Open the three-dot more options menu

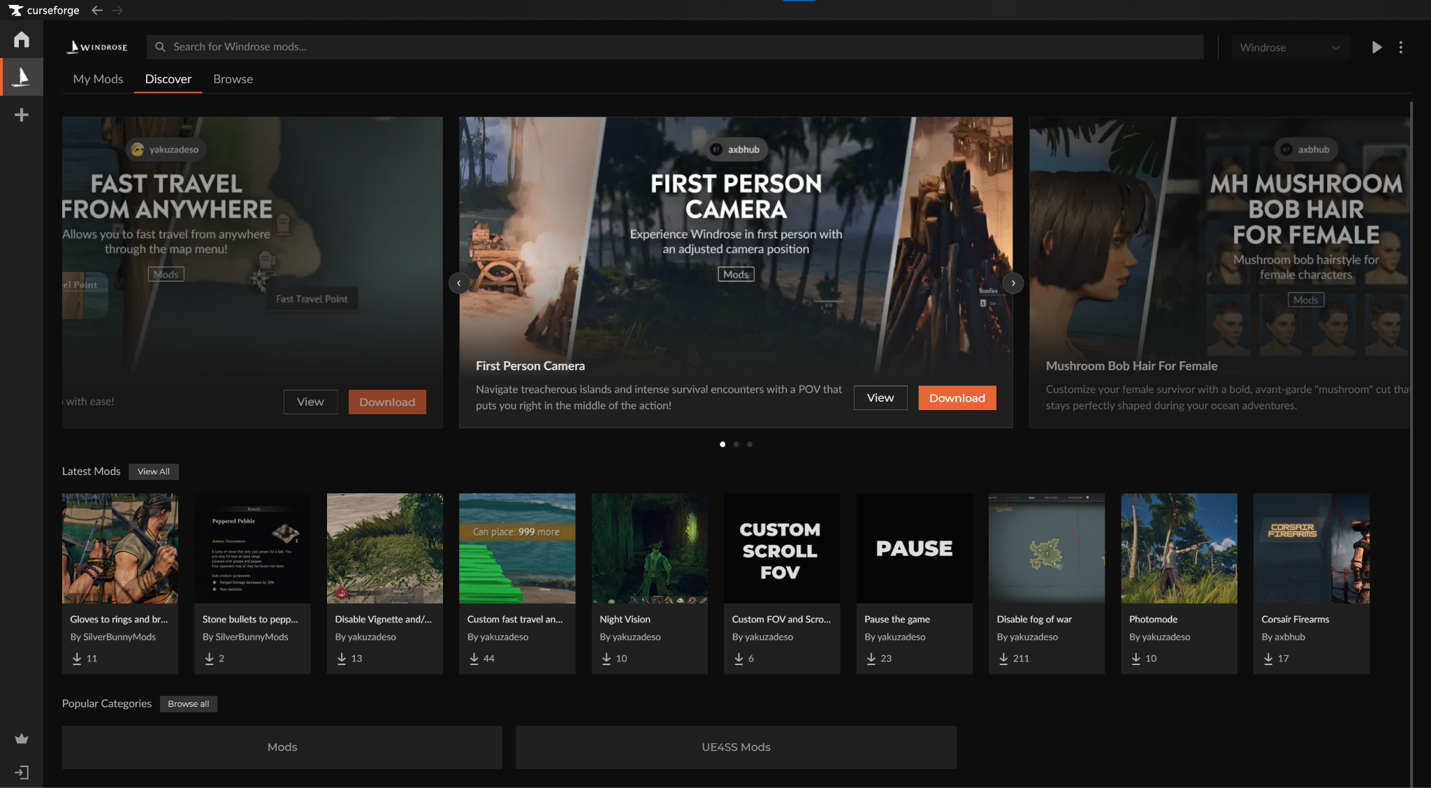pos(1401,48)
